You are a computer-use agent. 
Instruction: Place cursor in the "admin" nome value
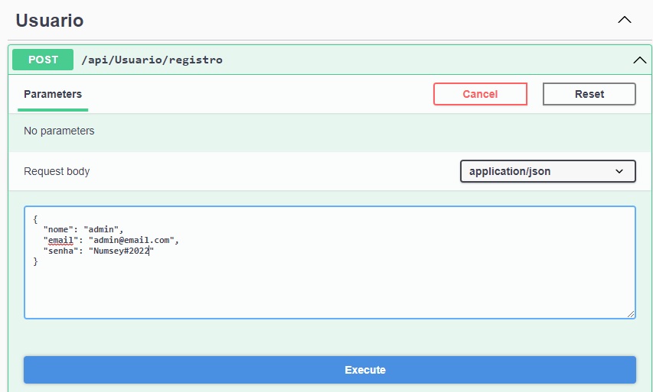coord(101,229)
